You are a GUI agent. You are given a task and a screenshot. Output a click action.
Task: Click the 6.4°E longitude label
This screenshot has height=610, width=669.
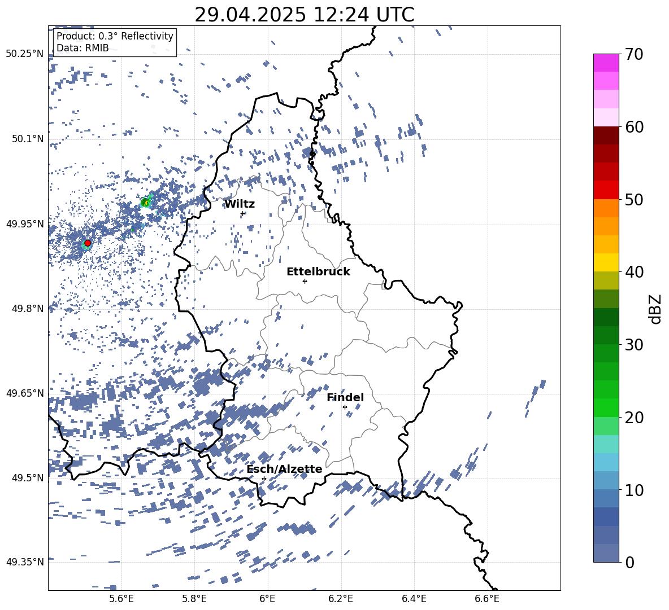(414, 599)
